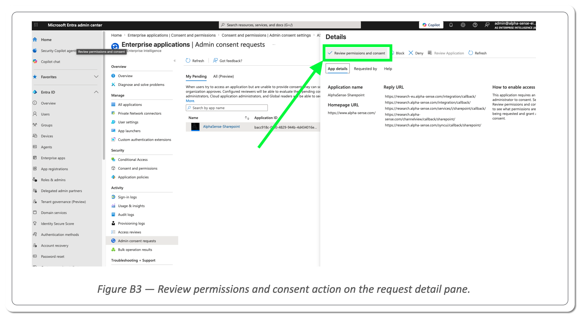This screenshot has height=317, width=580.
Task: Open Password reset
Action: tap(53, 256)
